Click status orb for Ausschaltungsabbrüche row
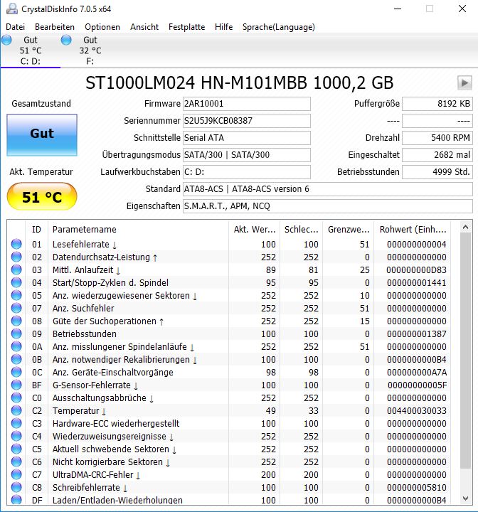478x512 pixels. tap(16, 398)
